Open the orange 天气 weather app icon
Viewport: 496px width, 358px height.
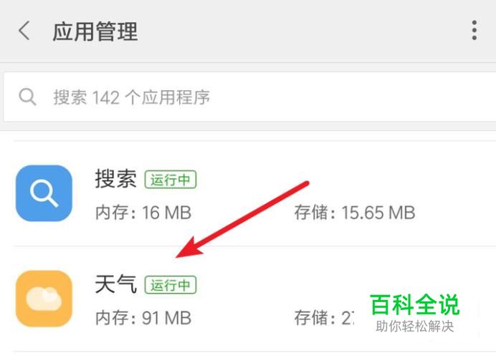point(44,299)
